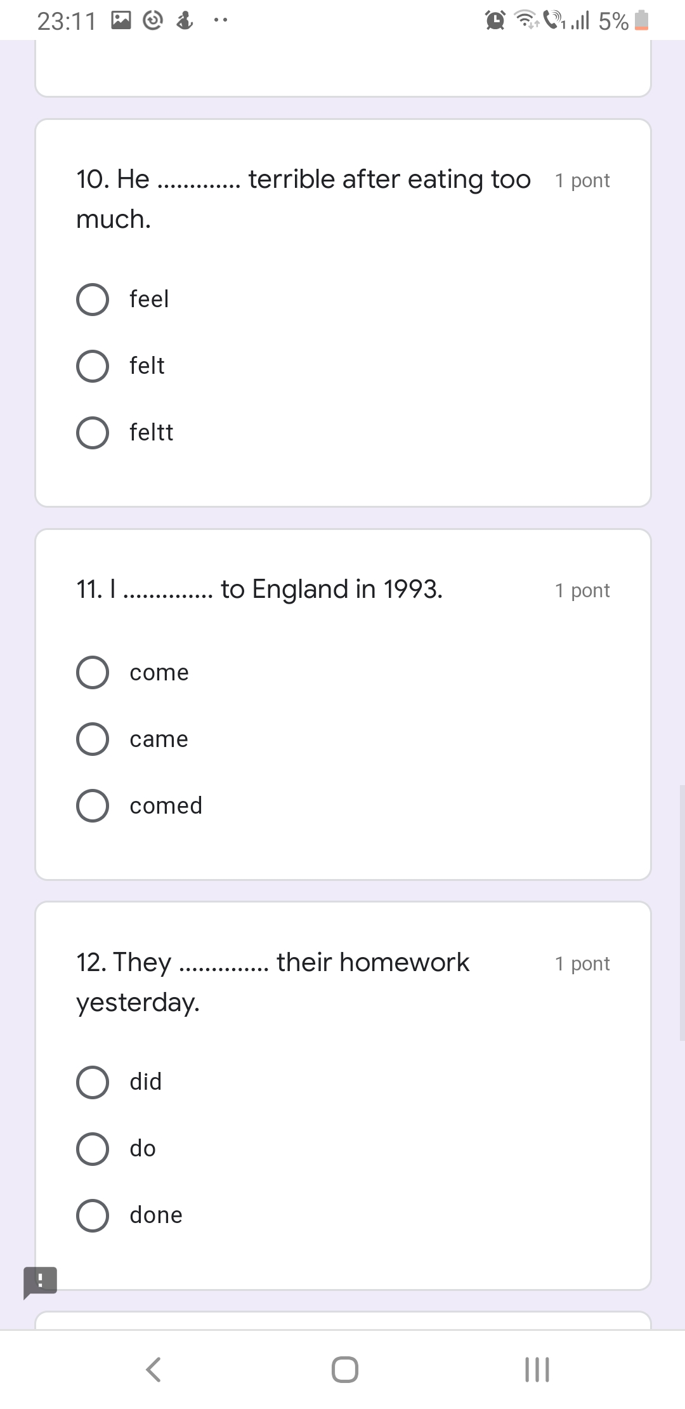The width and height of the screenshot is (685, 1409).
Task: Pick 'done' for the homework question
Action: [93, 1215]
